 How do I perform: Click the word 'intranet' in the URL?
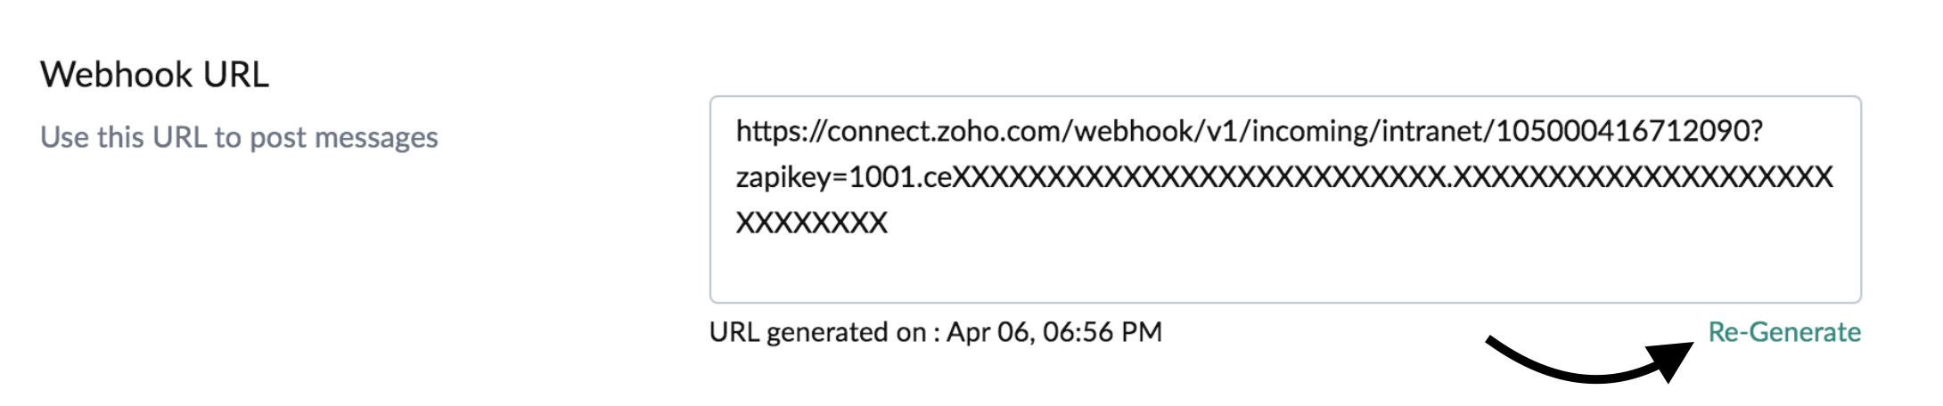1431,132
